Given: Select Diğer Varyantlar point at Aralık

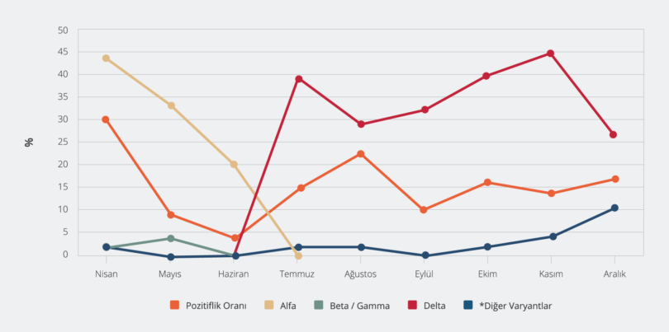Looking at the screenshot, I should click(614, 208).
